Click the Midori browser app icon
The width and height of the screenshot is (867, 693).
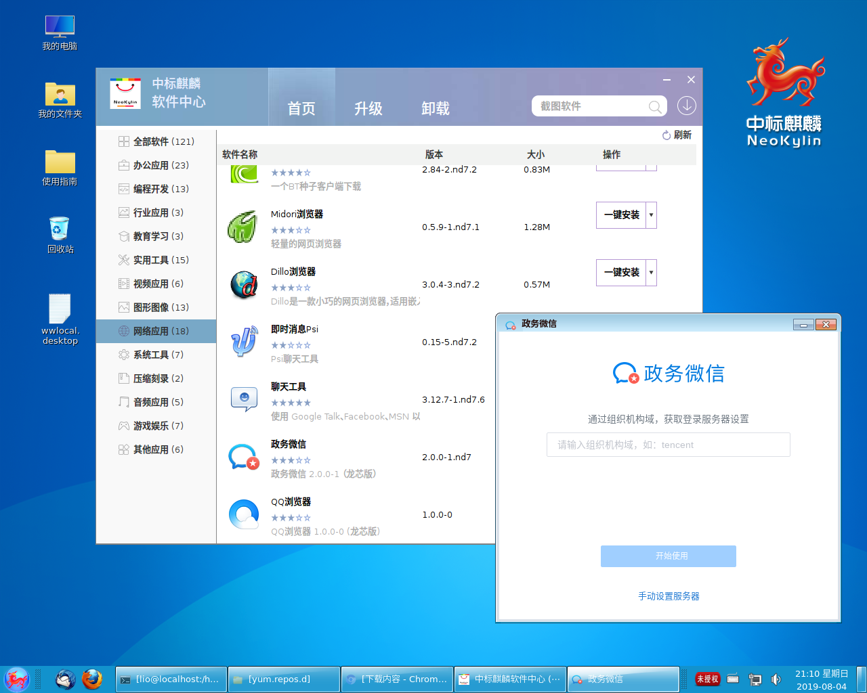244,227
